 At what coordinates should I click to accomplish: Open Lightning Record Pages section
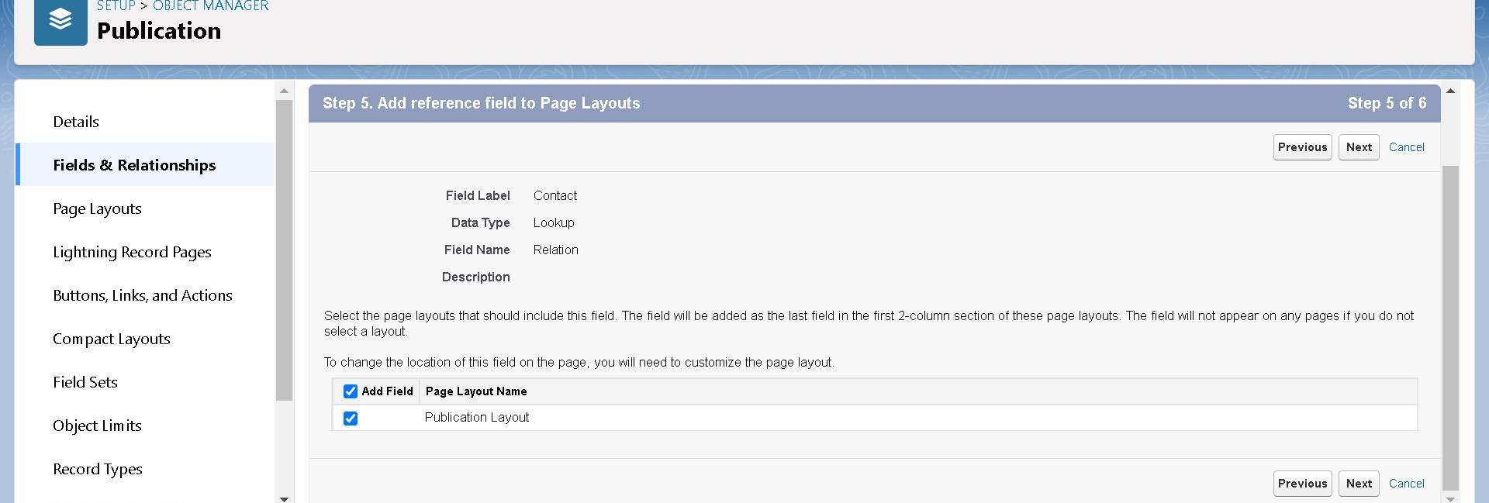click(132, 252)
